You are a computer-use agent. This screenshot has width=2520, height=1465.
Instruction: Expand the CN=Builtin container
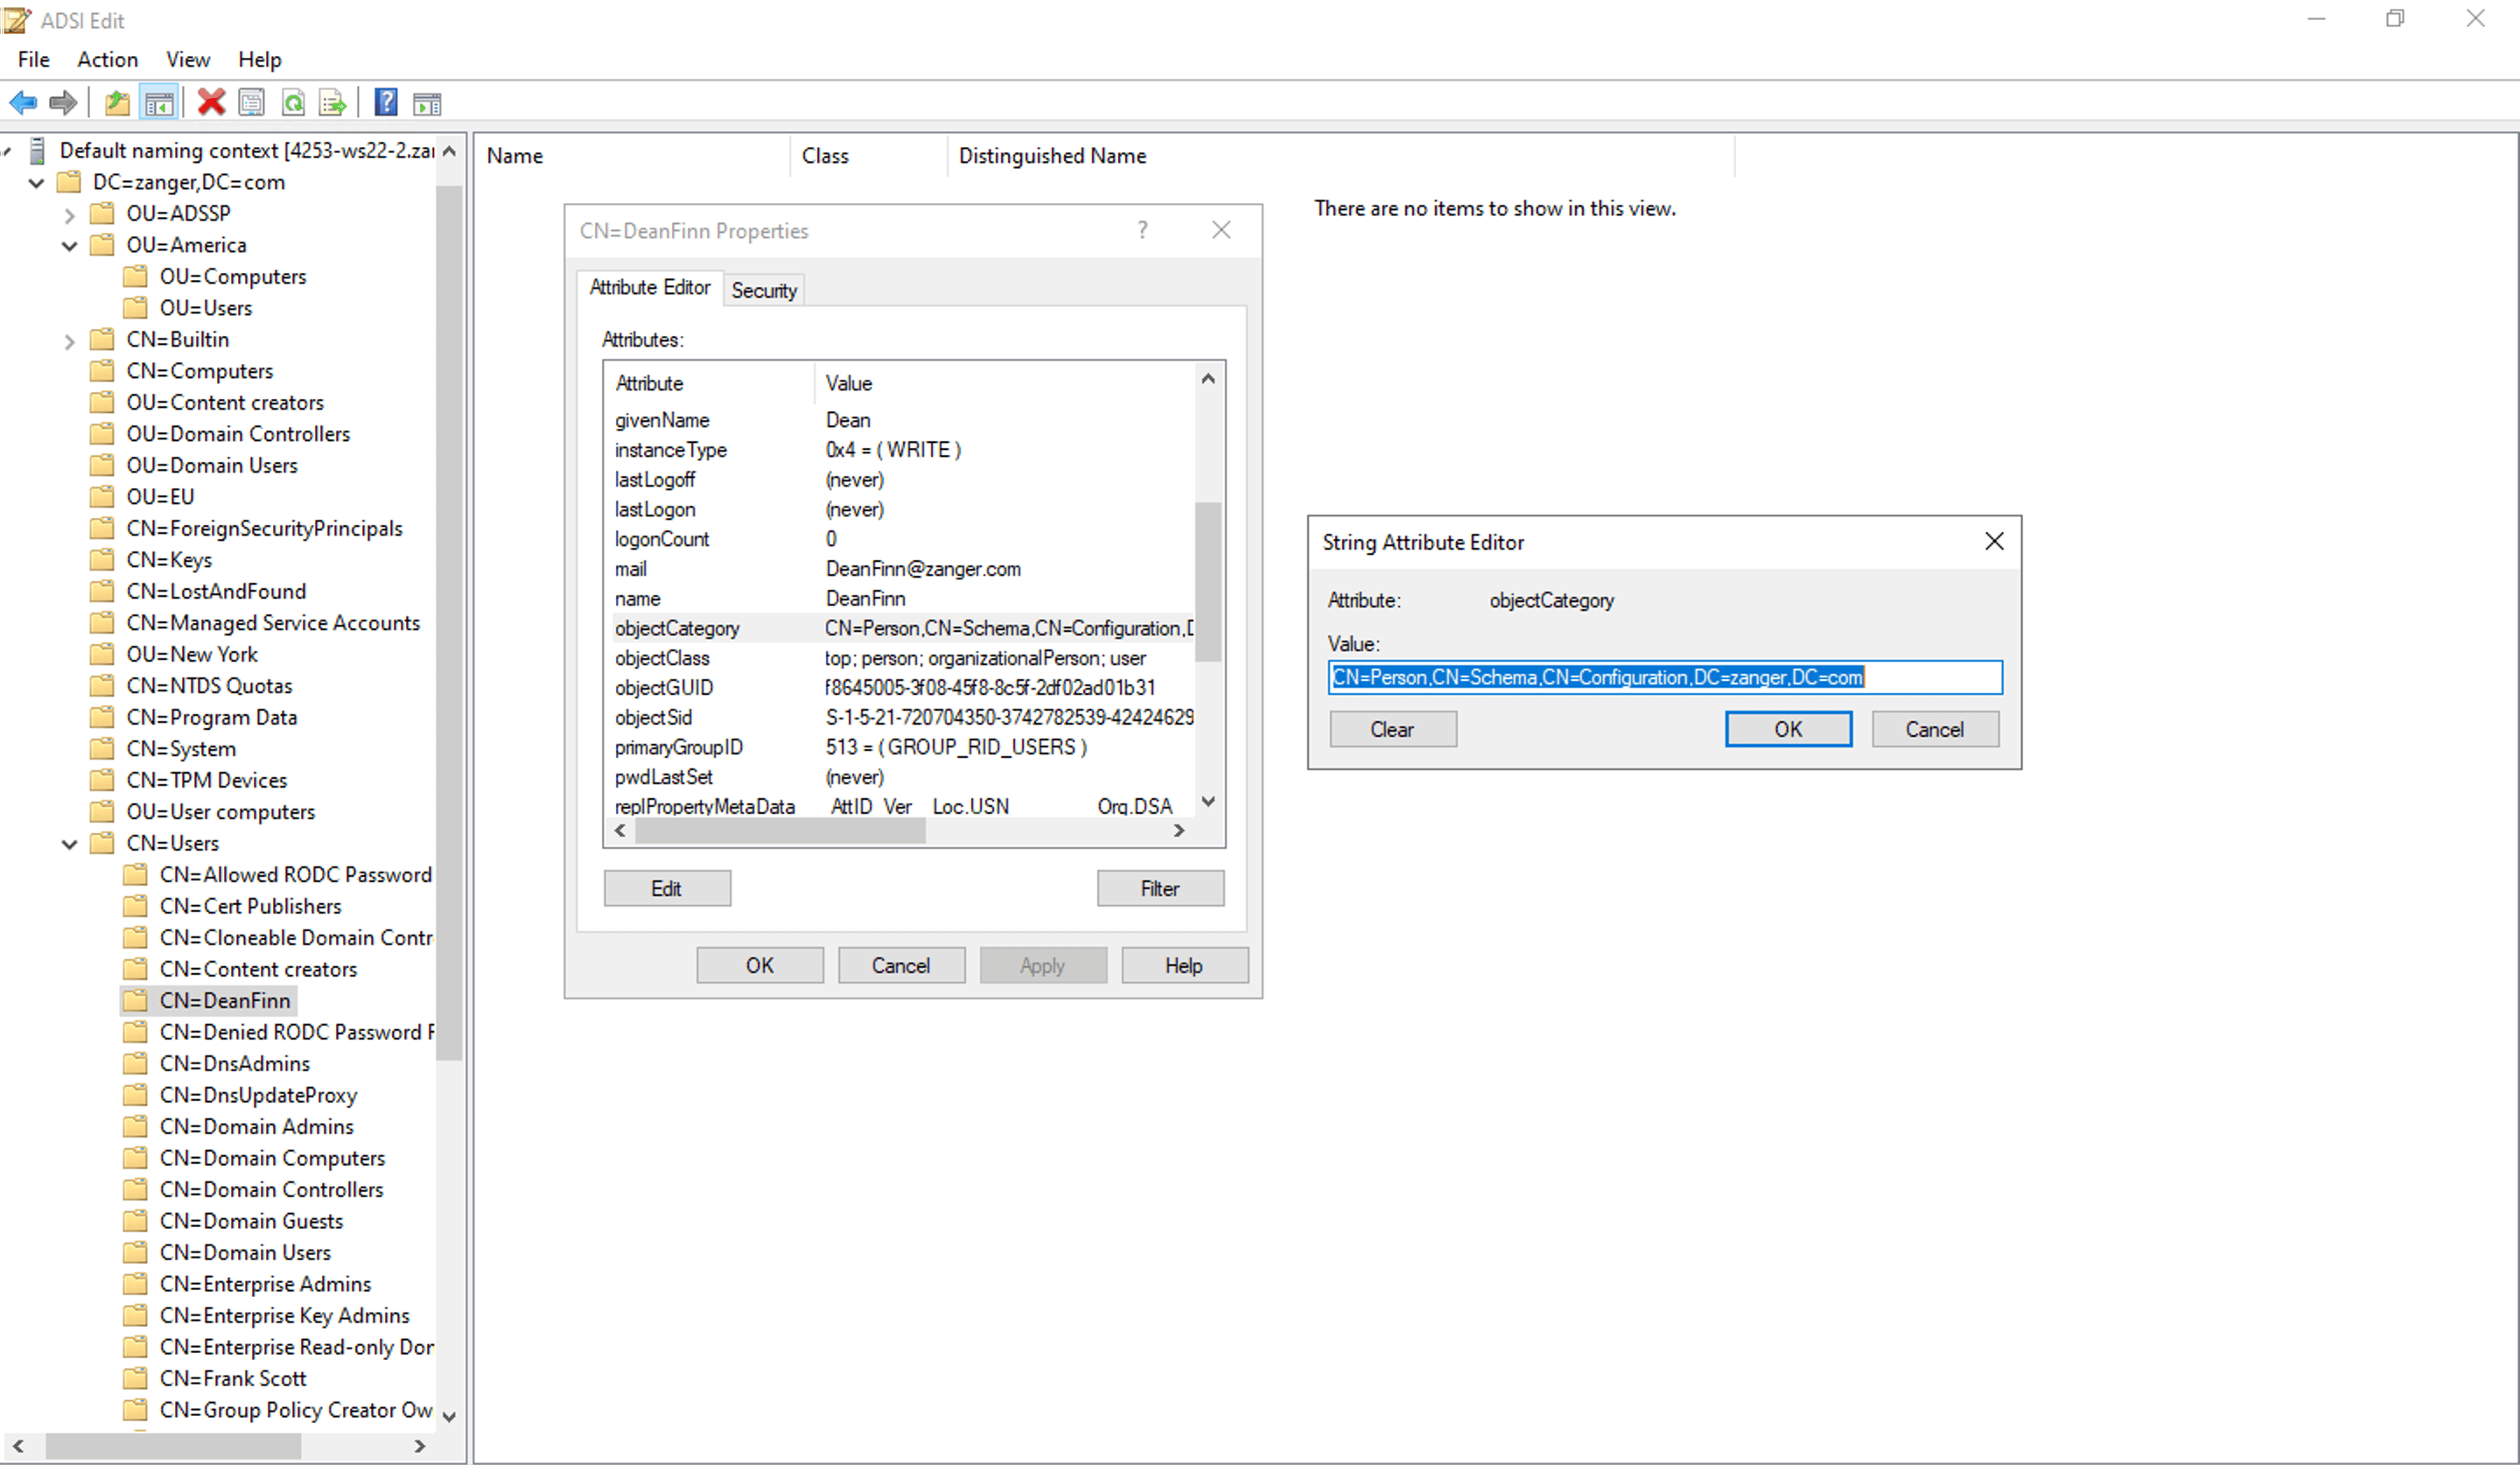(69, 339)
